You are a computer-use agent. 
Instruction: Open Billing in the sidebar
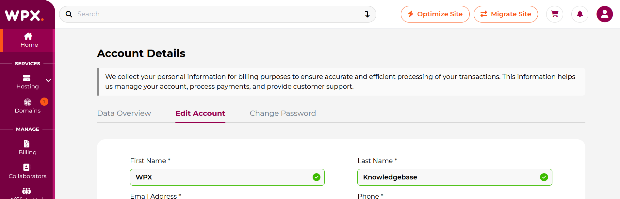click(27, 148)
